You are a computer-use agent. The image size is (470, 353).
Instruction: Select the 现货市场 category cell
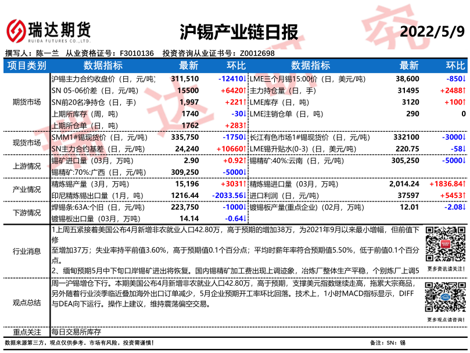(27, 143)
